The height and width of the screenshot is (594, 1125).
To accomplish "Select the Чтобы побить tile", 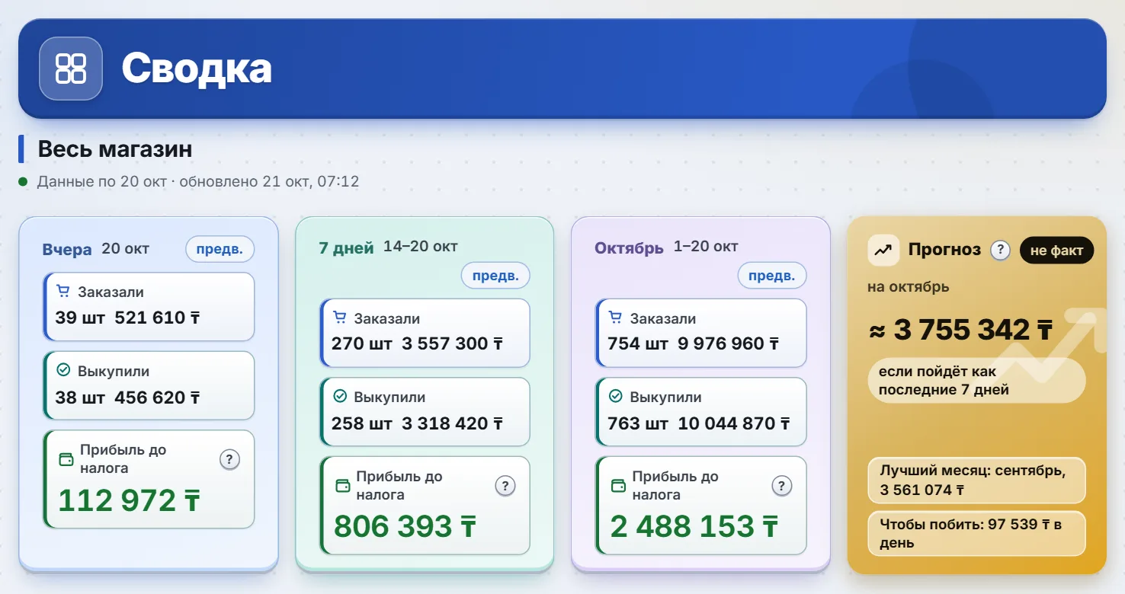I will 976,533.
